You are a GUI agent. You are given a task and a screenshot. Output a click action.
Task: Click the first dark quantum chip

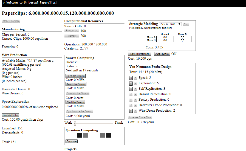[x=80, y=135]
